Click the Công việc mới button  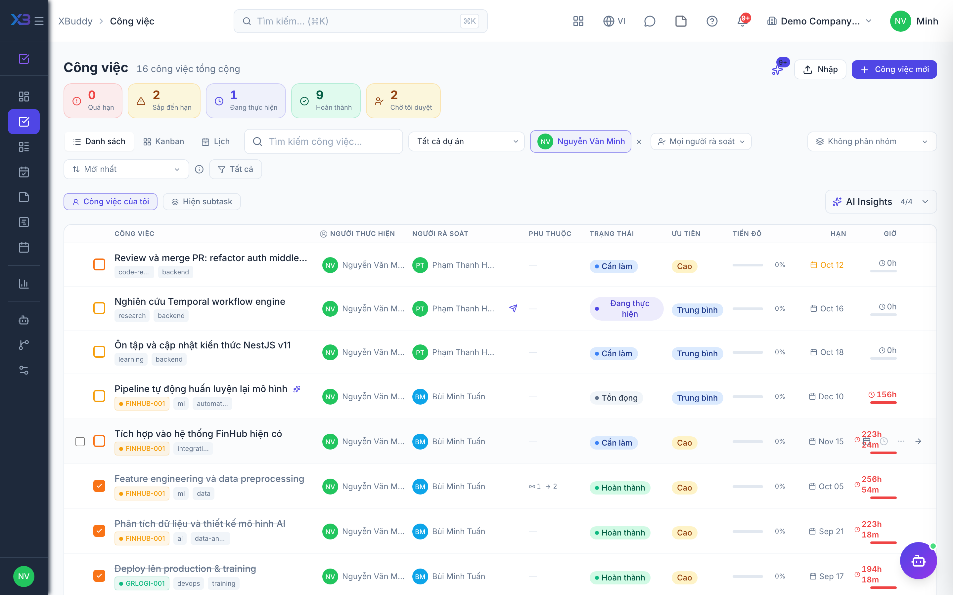pos(894,69)
